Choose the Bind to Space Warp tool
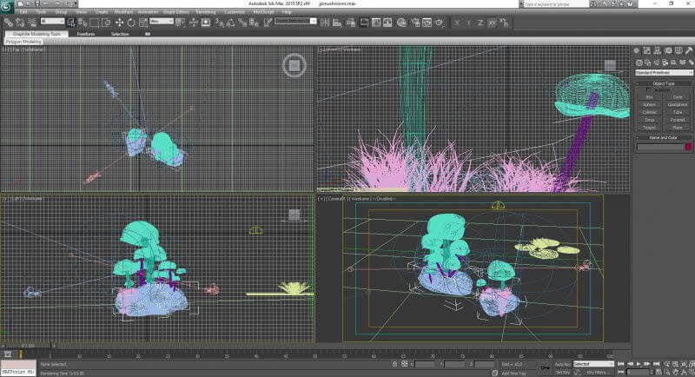The height and width of the screenshot is (377, 695). (32, 22)
